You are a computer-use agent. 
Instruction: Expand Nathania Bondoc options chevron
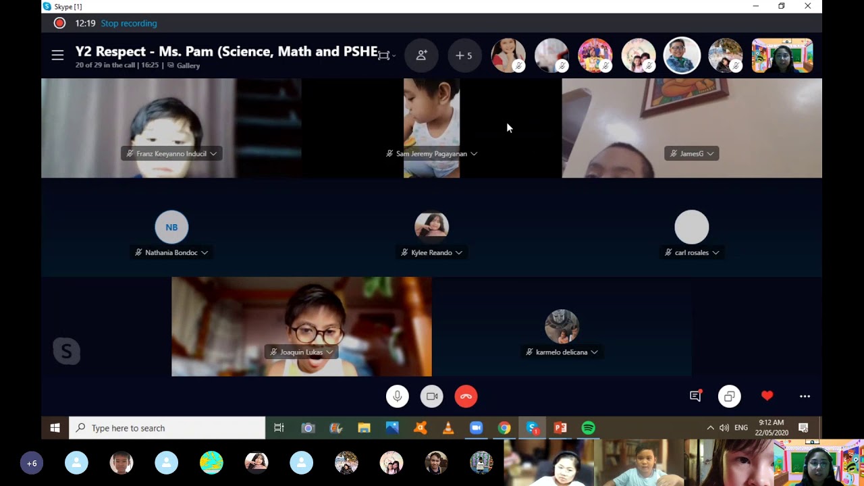coord(204,252)
